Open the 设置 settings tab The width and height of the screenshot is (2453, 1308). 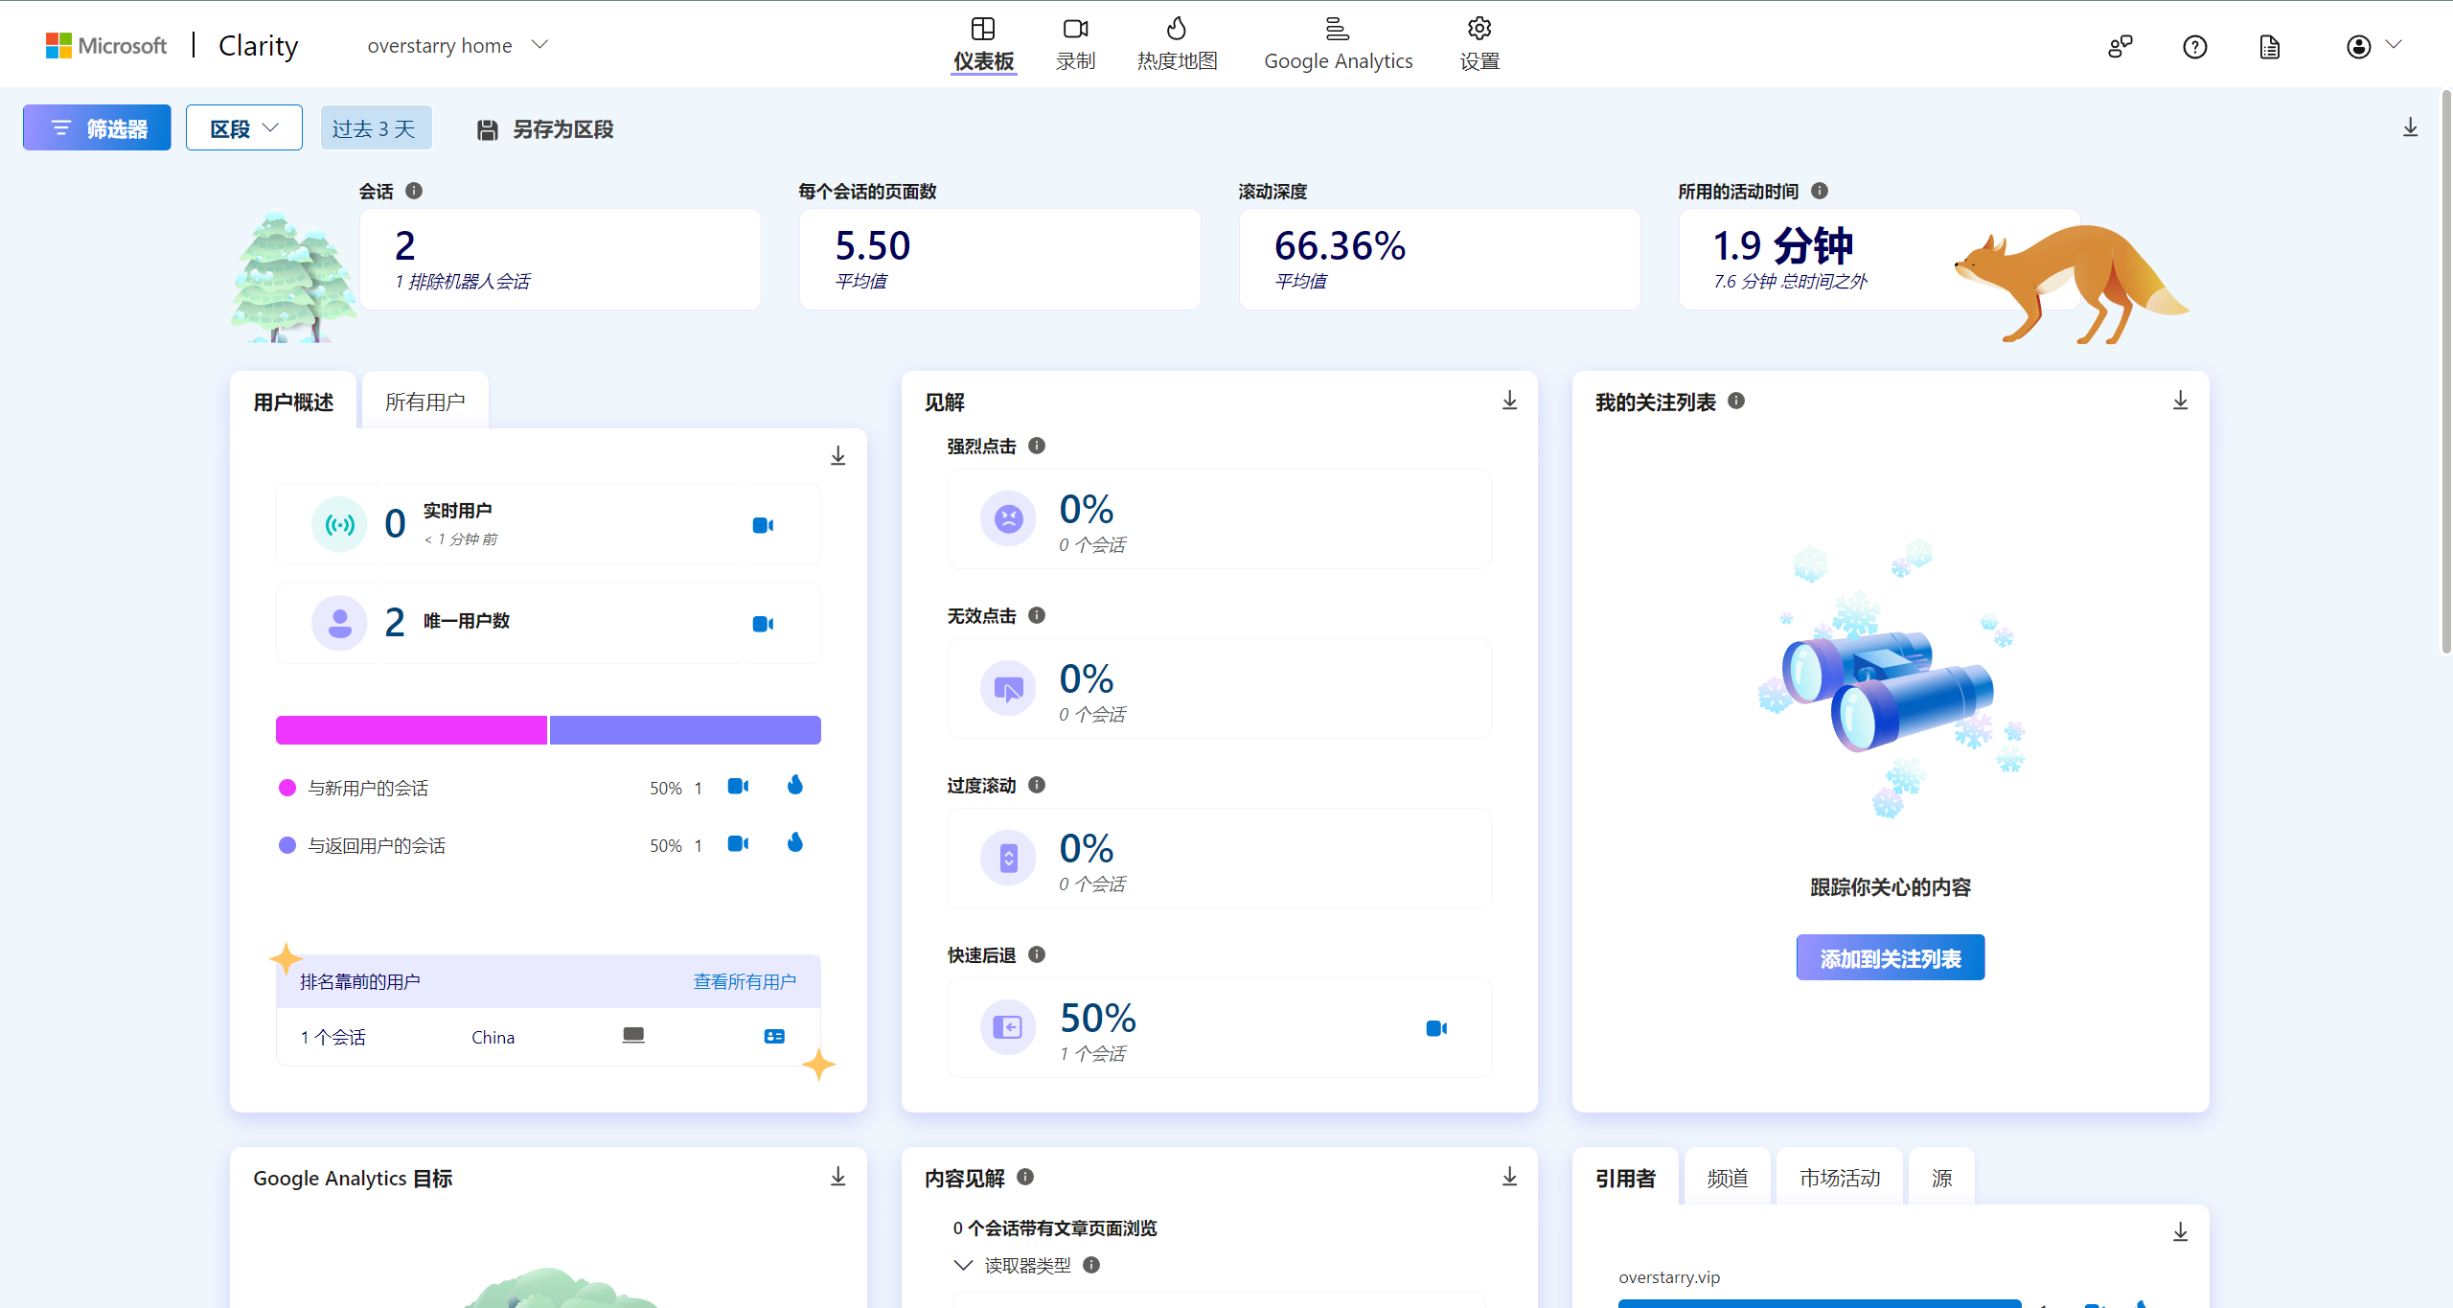click(1479, 44)
